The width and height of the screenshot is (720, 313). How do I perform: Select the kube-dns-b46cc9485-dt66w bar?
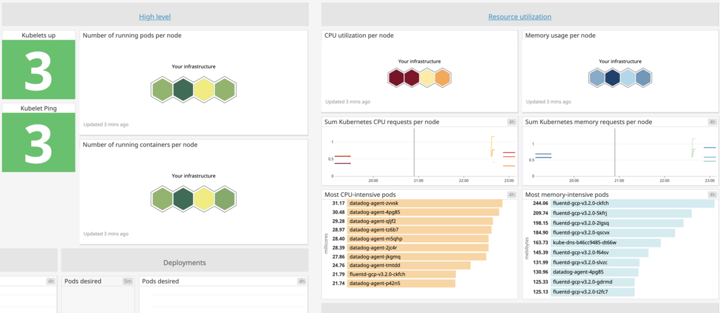click(605, 242)
